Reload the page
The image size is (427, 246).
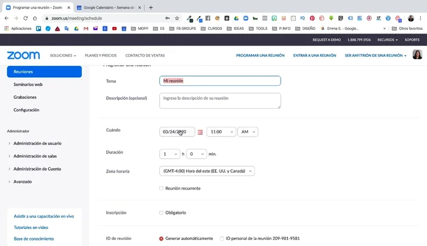pyautogui.click(x=26, y=18)
